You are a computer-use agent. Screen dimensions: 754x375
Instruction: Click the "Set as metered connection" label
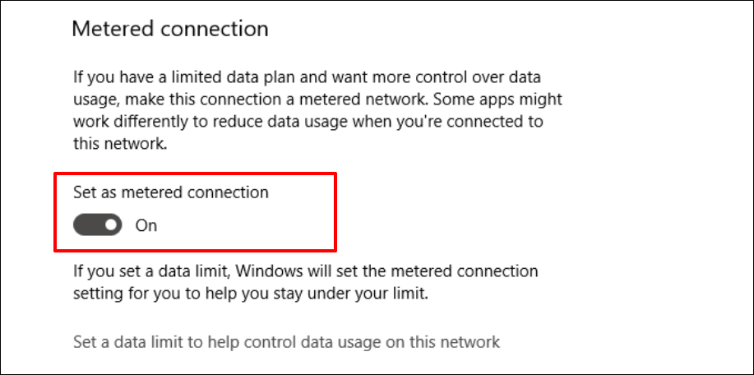(x=171, y=193)
